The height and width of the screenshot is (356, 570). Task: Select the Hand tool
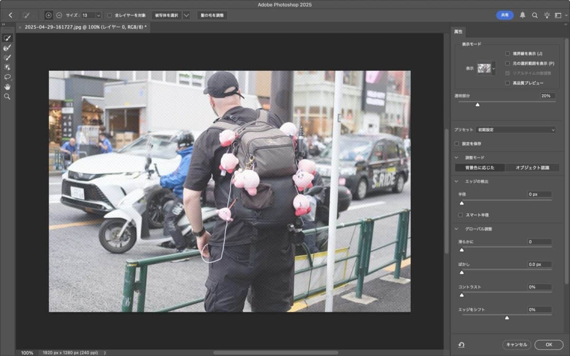click(7, 87)
